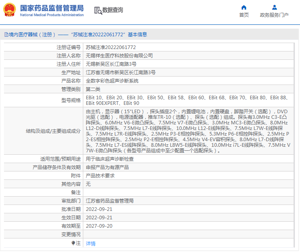Click registrant name 无锡祥生医疗科技股份有限公司
Screen dimensions: 300x252
(119, 56)
